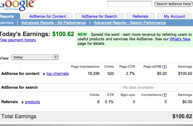Image resolution: width=193 pixels, height=126 pixels.
Task: Open the Page eCPM help [?] link
Action: 164,67
